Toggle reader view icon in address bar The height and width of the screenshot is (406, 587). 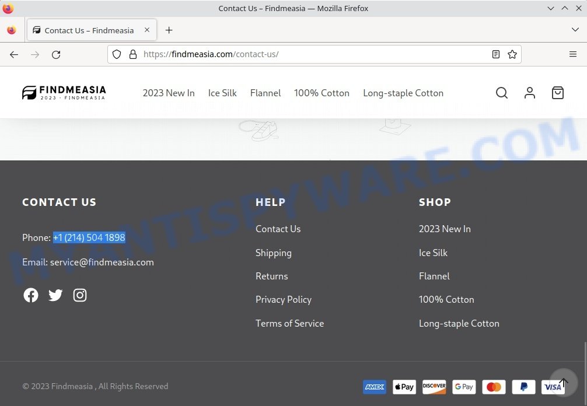tap(495, 54)
